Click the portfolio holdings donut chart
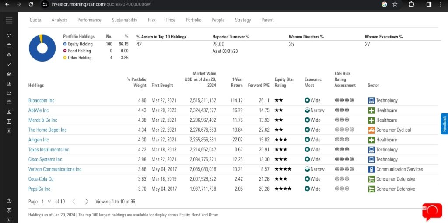Screen dimensions: 448x223 42,48
